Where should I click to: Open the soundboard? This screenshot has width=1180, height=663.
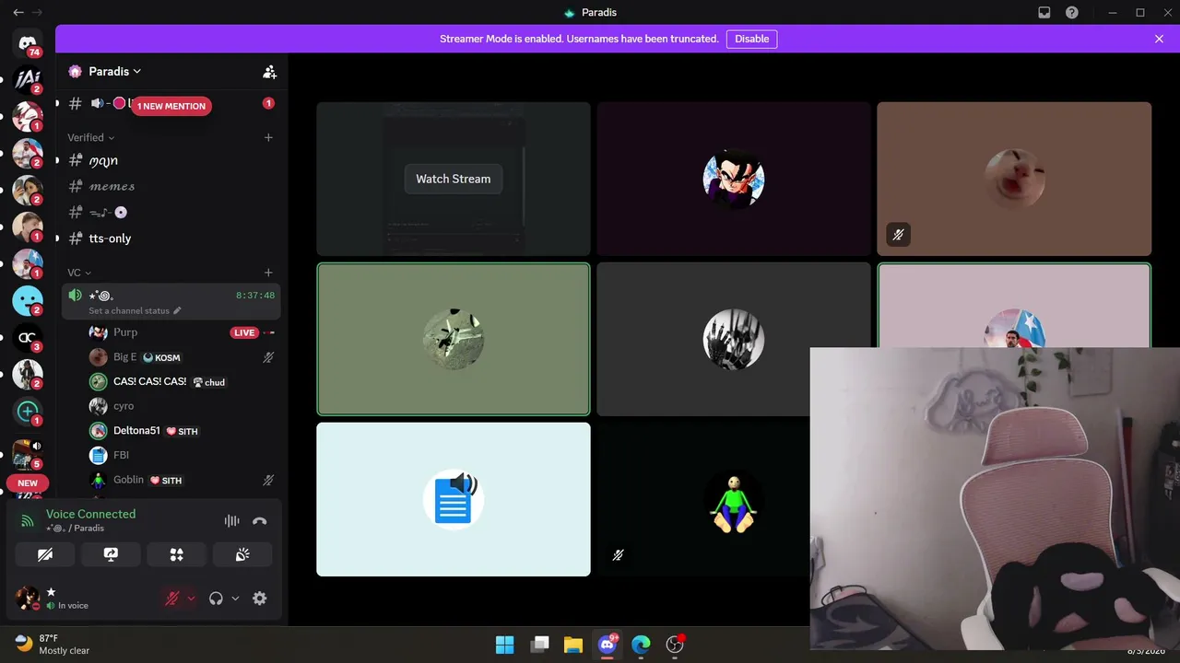[x=242, y=554]
